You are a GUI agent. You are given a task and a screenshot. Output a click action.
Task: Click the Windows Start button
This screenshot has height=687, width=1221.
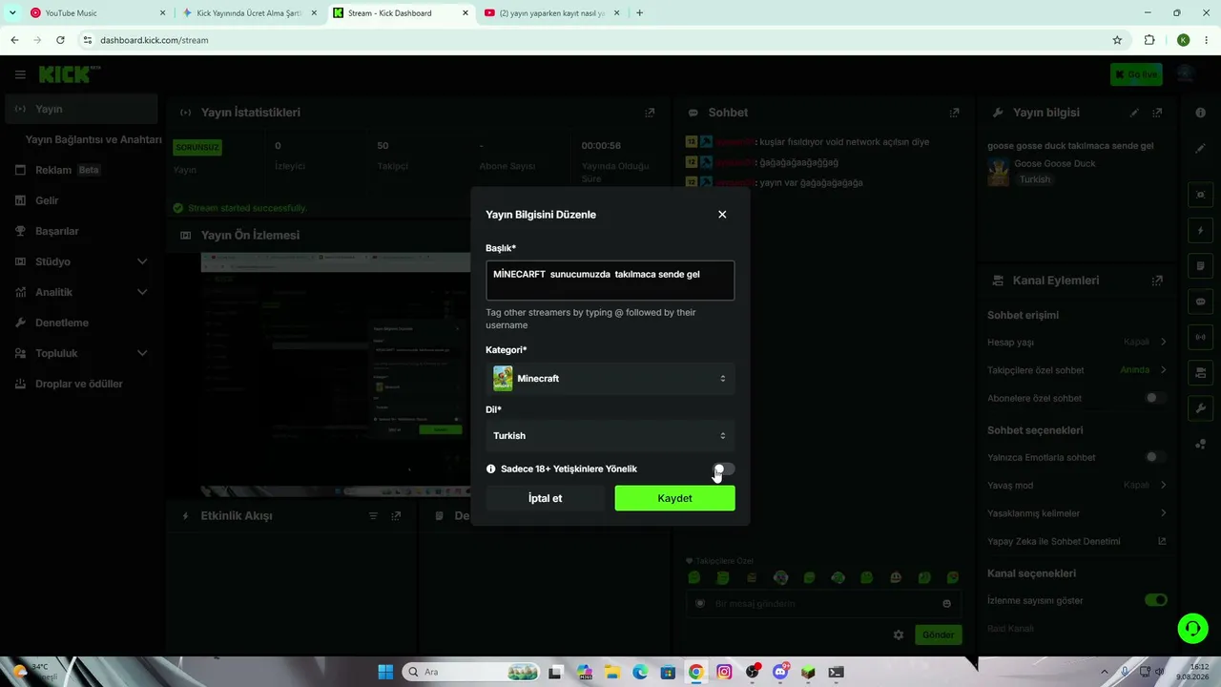coord(385,672)
